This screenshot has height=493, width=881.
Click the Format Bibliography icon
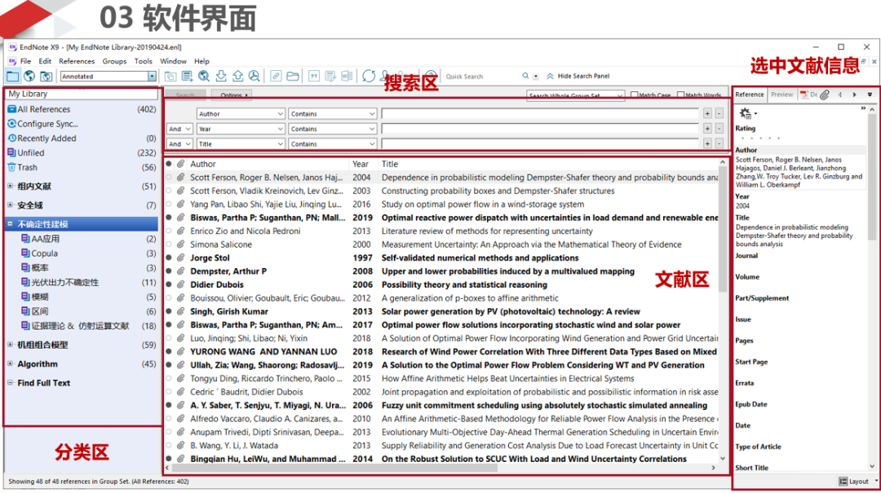coord(330,77)
